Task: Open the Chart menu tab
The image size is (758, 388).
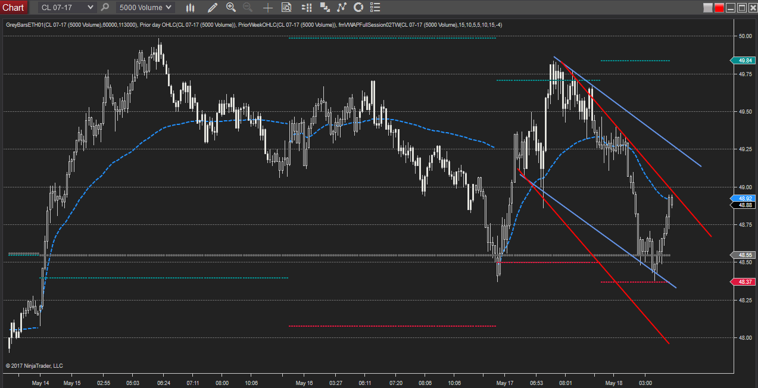Action: click(x=14, y=7)
